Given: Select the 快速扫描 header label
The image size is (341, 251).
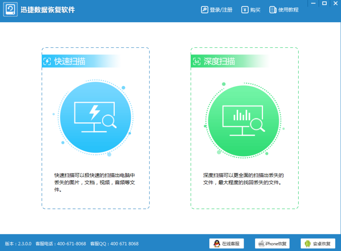Looking at the screenshot, I should [x=70, y=62].
